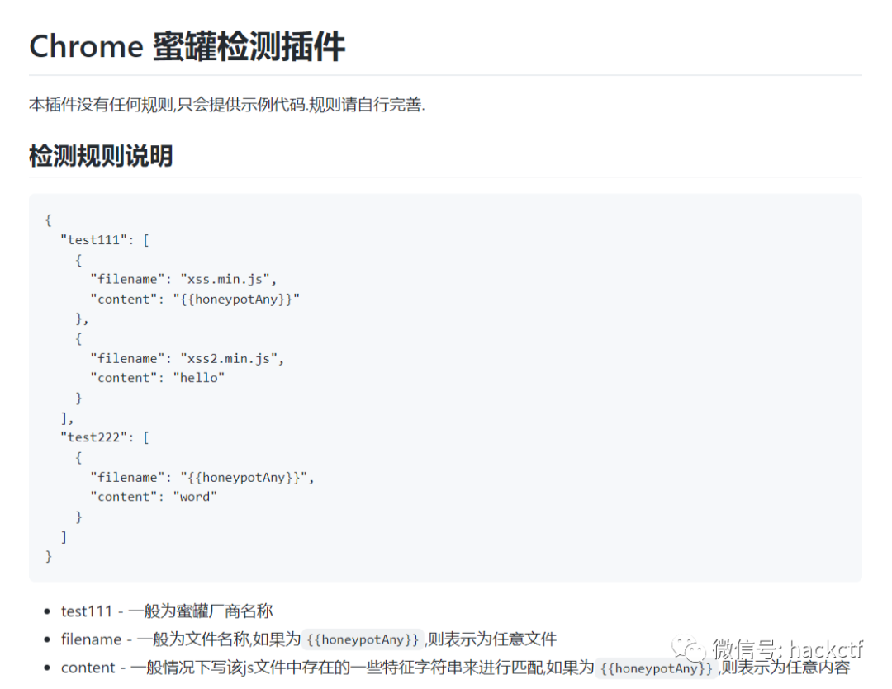Viewport: 892px width, 689px height.
Task: Click the content line under xss.min.js
Action: pyautogui.click(x=195, y=299)
